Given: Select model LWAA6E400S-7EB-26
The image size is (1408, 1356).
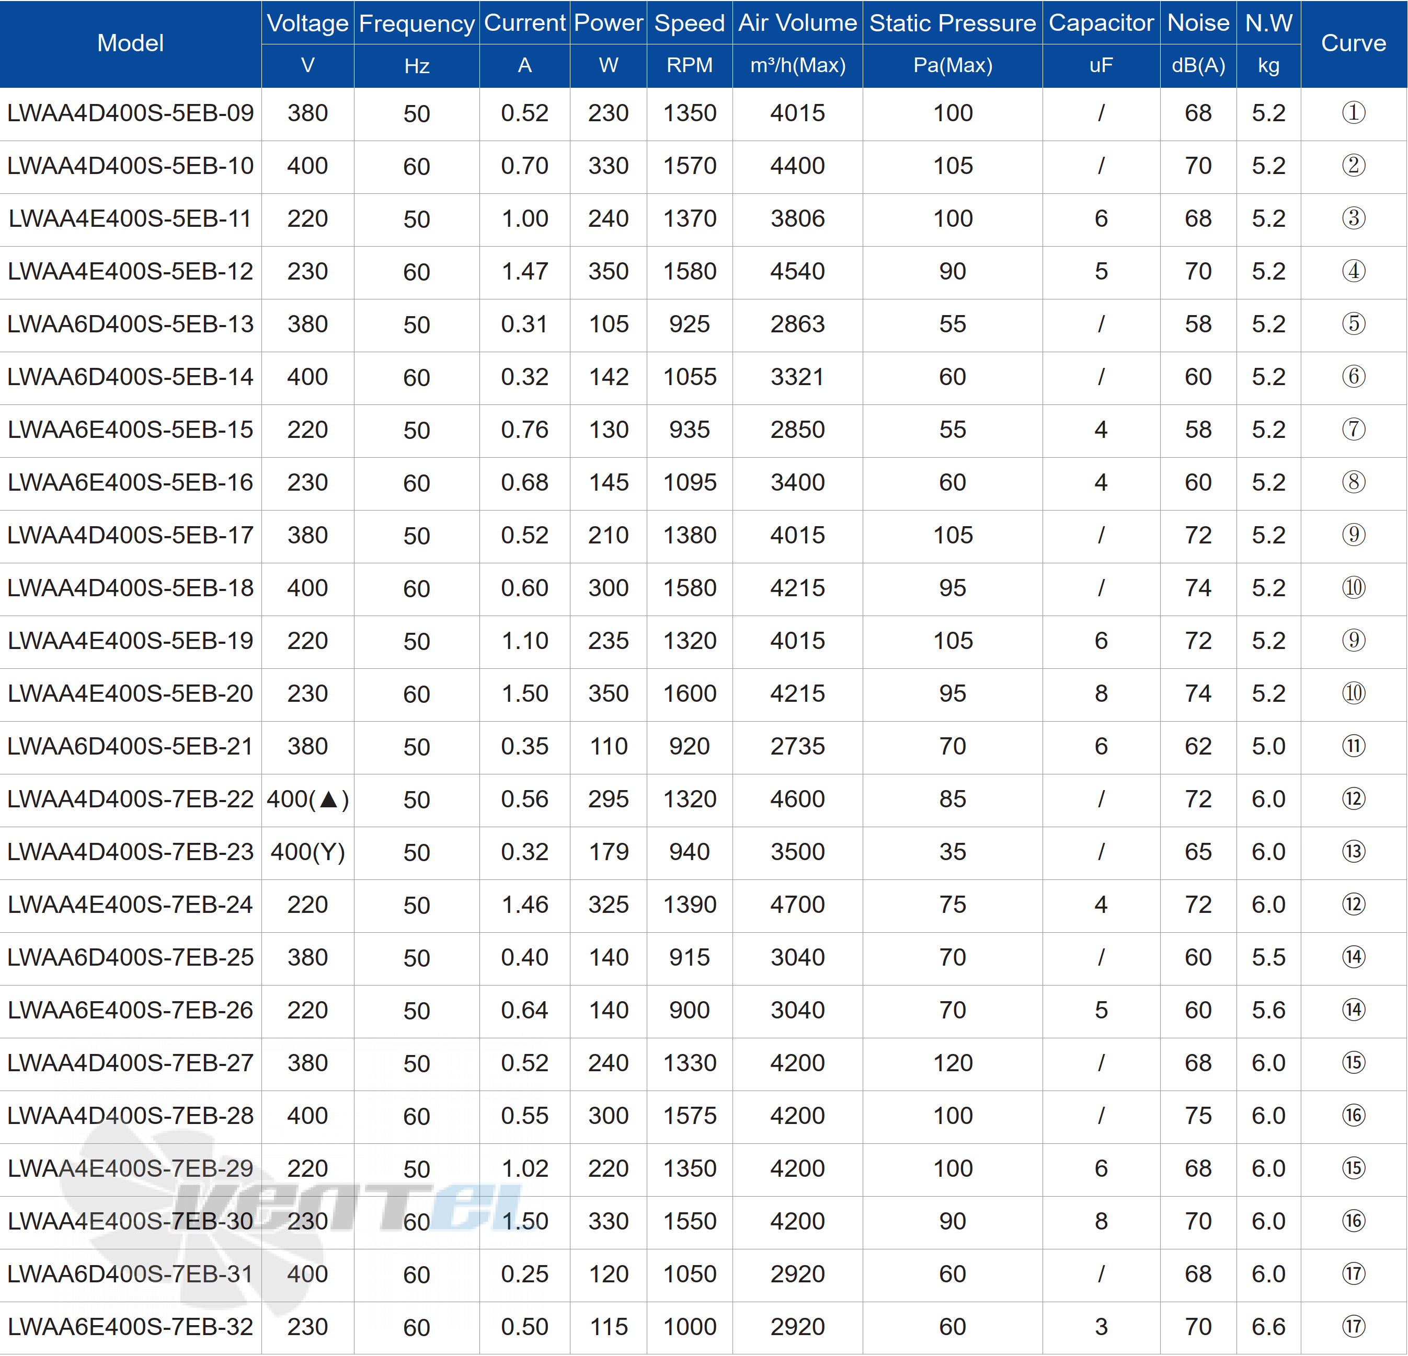Looking at the screenshot, I should [130, 1010].
